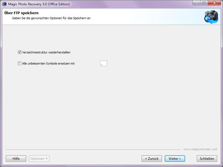Viewport: 223px width, 167px height.
Task: Click the camera logo in the header
Action: click(211, 17)
